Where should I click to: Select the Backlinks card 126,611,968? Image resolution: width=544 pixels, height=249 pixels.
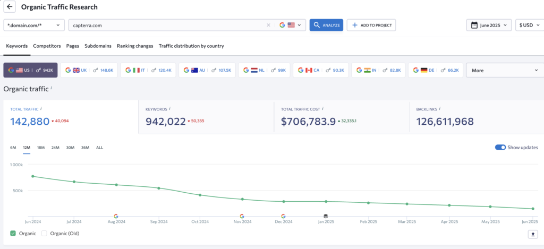click(477, 117)
